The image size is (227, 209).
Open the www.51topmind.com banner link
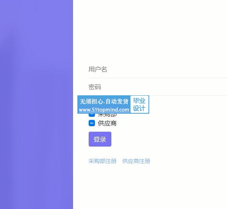(x=104, y=110)
